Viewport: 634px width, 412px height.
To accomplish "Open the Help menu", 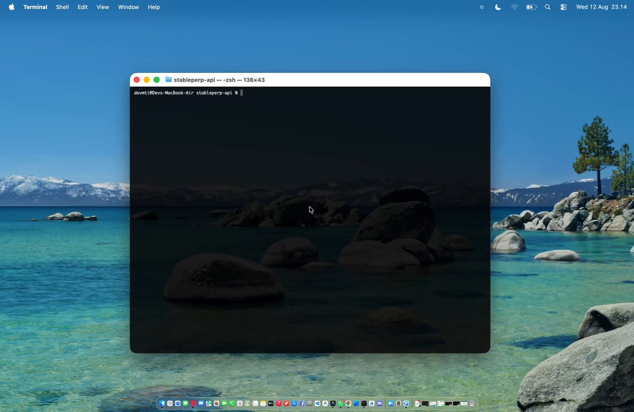I will coord(154,7).
